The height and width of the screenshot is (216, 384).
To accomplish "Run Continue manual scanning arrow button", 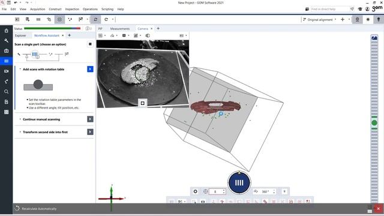I will (x=90, y=119).
